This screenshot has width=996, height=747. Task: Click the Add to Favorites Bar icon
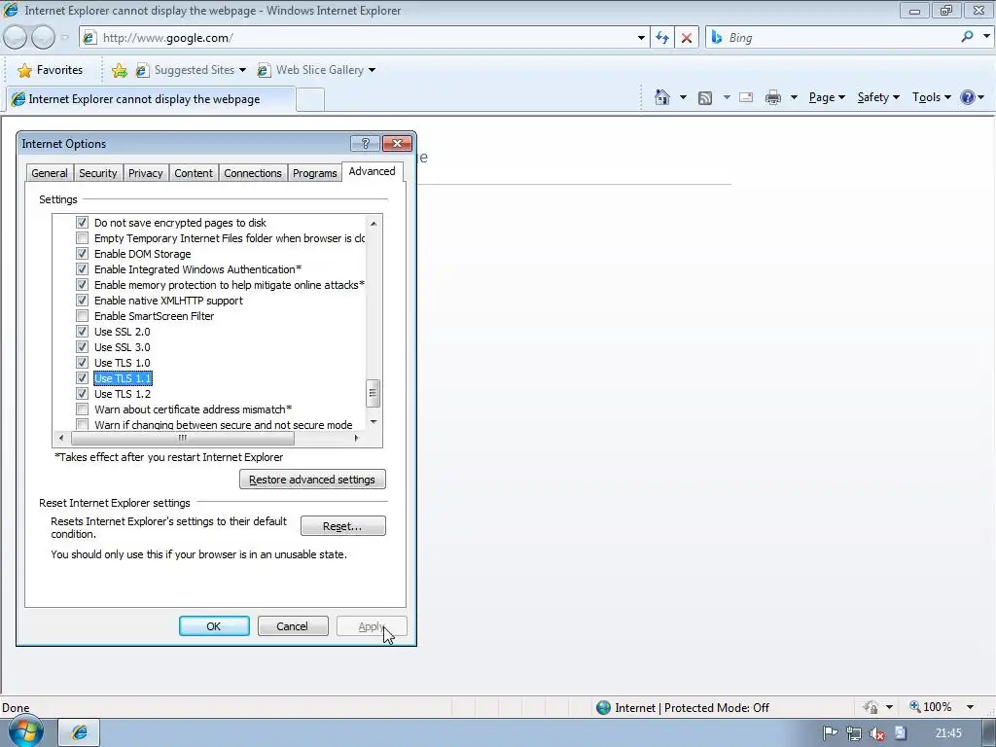(119, 70)
